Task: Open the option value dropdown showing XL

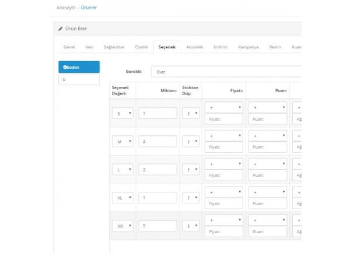Action: (123, 198)
